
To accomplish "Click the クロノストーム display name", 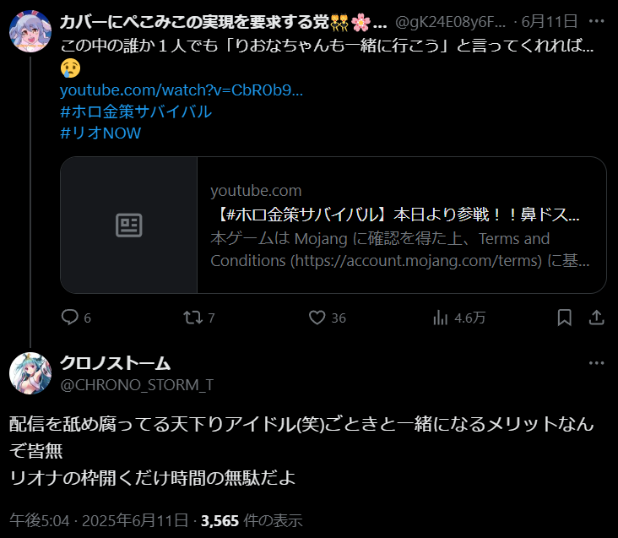I will tap(115, 363).
